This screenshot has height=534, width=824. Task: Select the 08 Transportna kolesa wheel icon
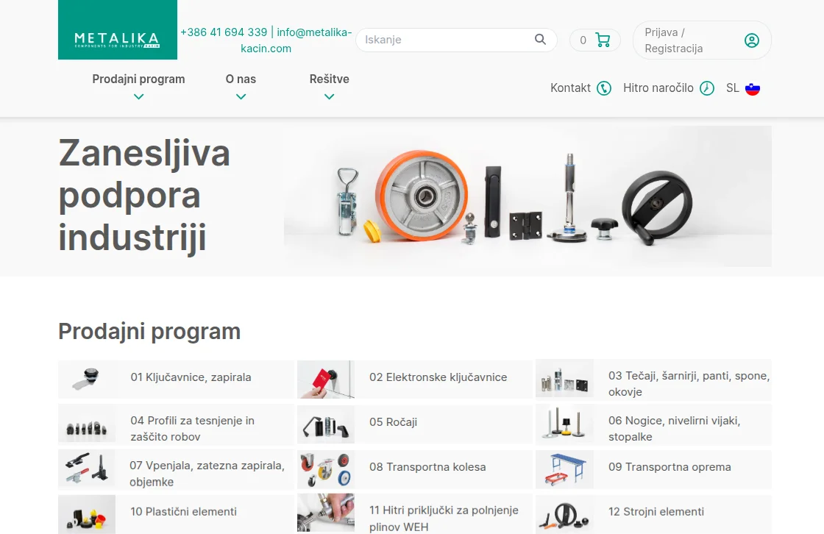point(326,469)
